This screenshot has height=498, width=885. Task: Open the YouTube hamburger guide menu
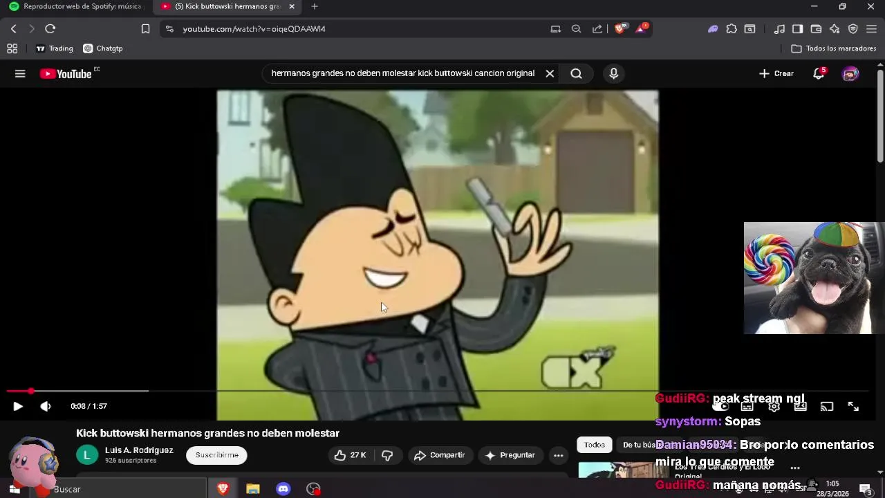20,73
